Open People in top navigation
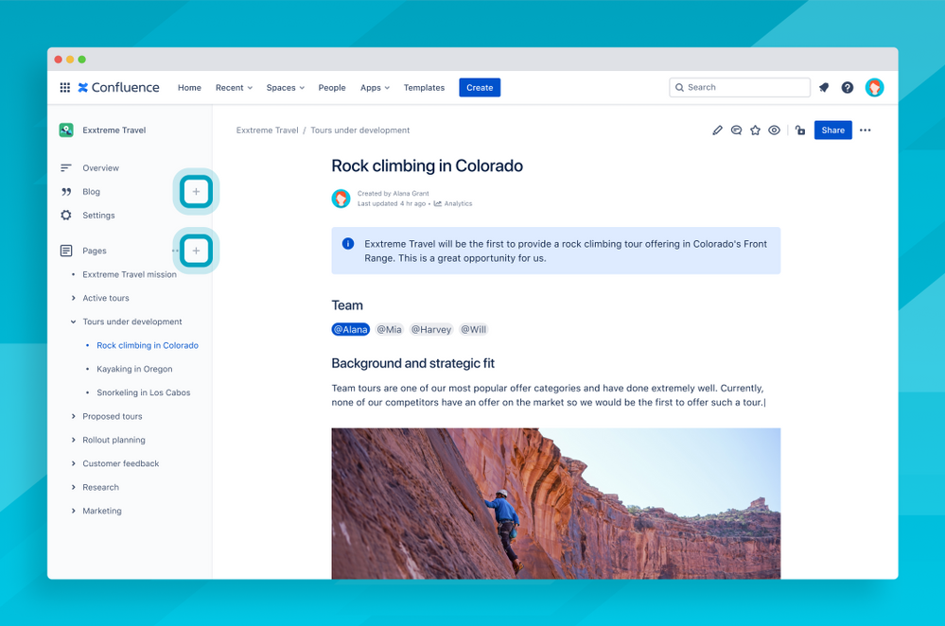This screenshot has height=626, width=945. (332, 87)
